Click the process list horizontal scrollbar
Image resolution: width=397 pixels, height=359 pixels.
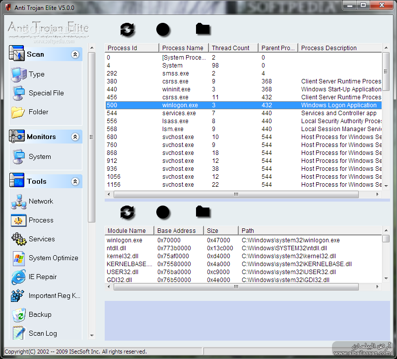(243, 195)
